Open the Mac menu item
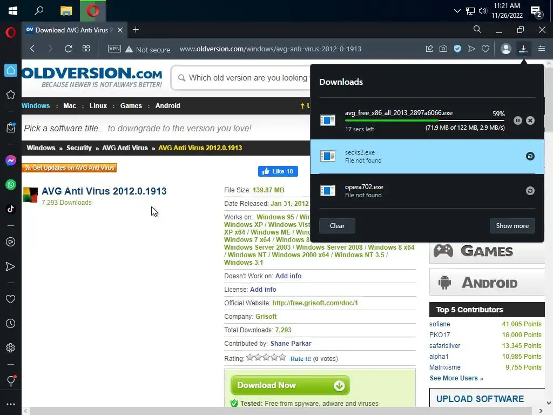Image resolution: width=553 pixels, height=415 pixels. tap(70, 106)
